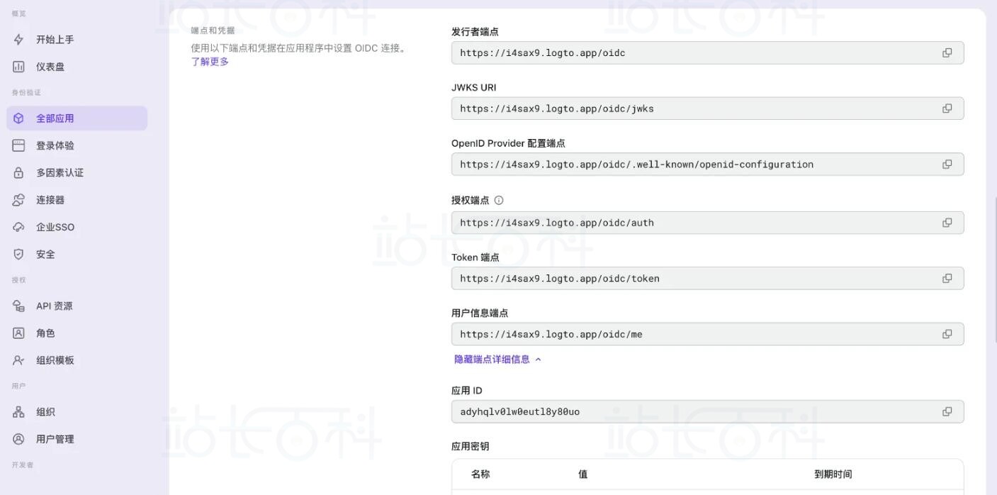Open the 组织 organizations page
The width and height of the screenshot is (997, 495).
coord(77,412)
